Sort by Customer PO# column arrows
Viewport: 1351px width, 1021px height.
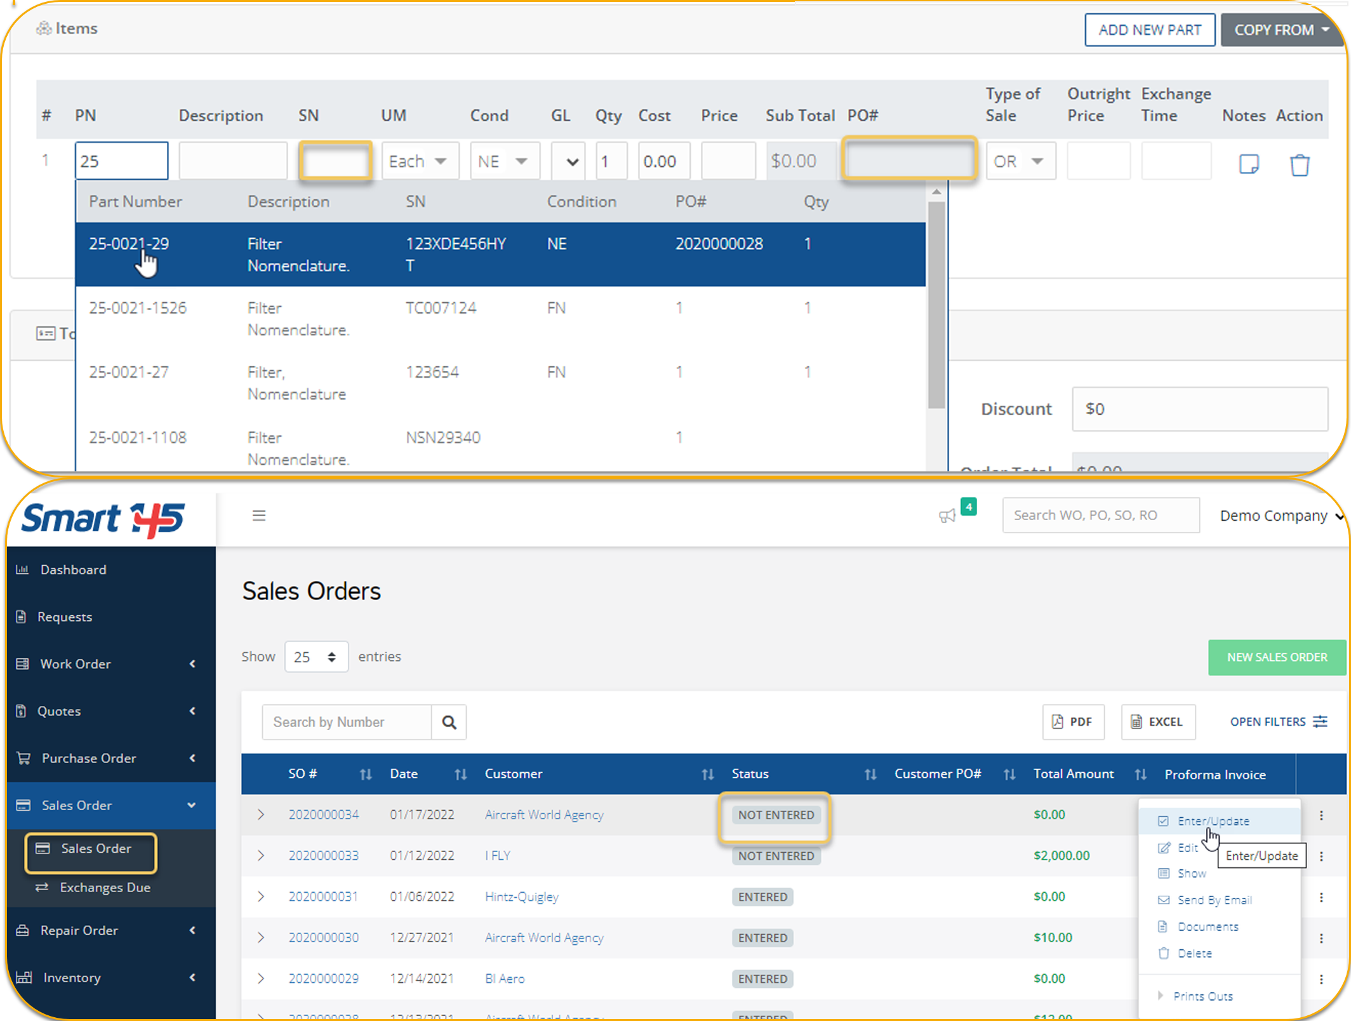tap(1009, 774)
